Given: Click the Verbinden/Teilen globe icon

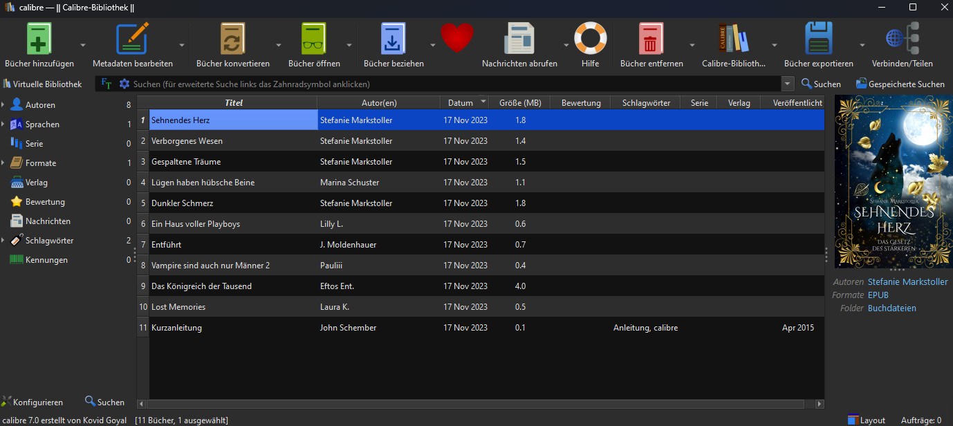Looking at the screenshot, I should pos(903,38).
